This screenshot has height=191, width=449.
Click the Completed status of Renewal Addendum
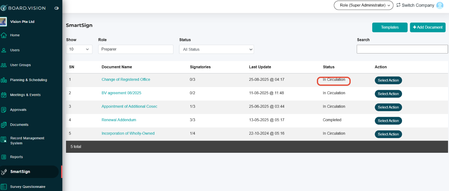[x=332, y=120]
